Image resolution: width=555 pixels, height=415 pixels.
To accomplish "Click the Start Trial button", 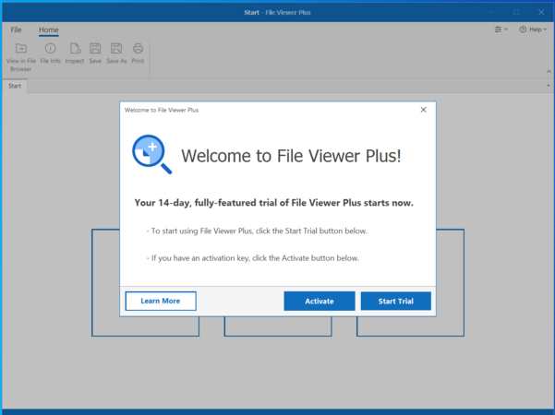I will 396,302.
